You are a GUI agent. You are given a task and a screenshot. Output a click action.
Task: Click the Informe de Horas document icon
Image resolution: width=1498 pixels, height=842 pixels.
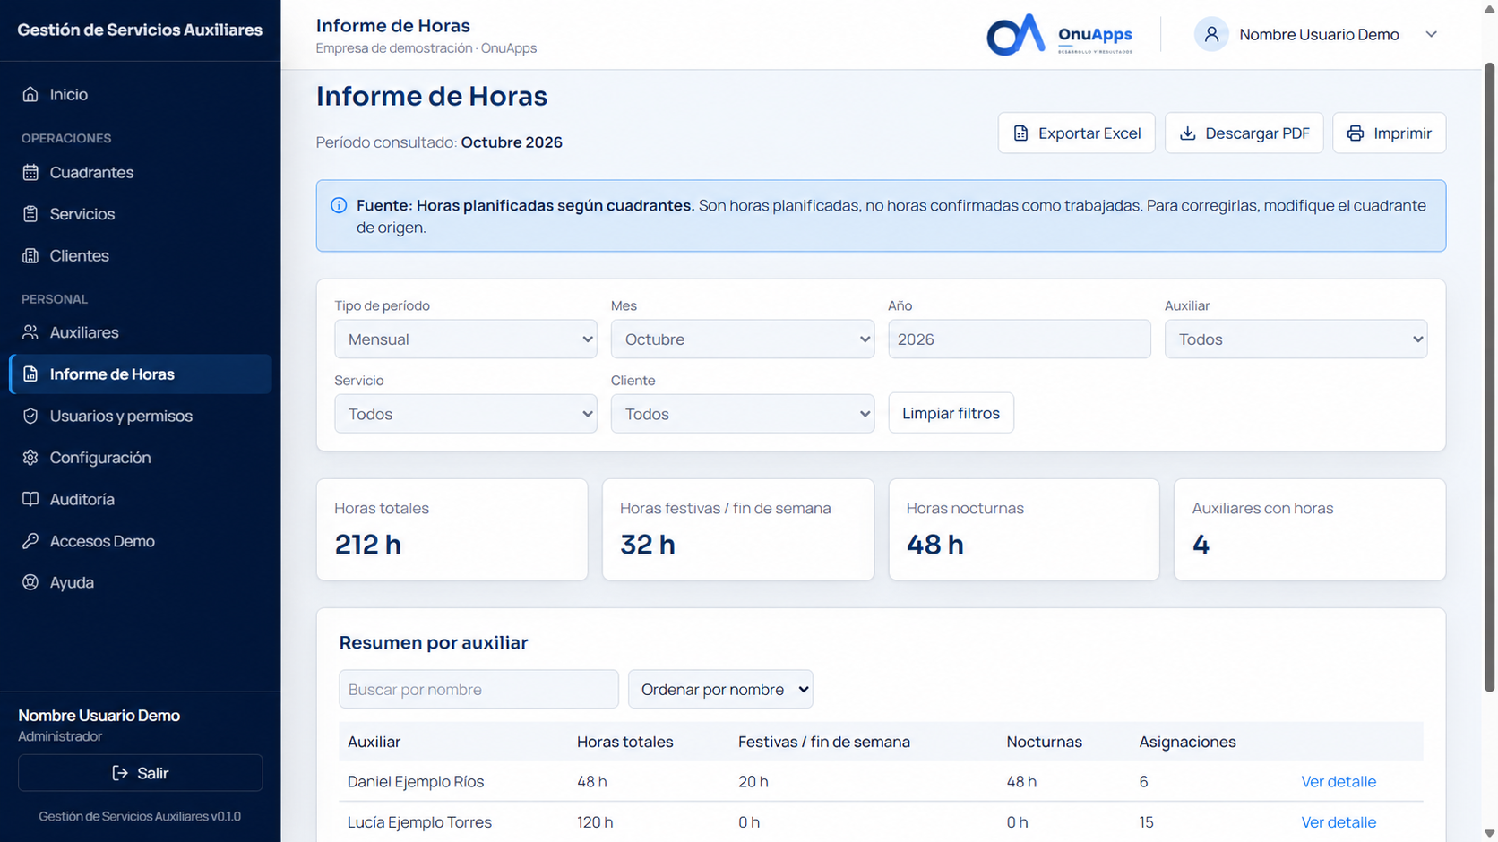coord(30,374)
